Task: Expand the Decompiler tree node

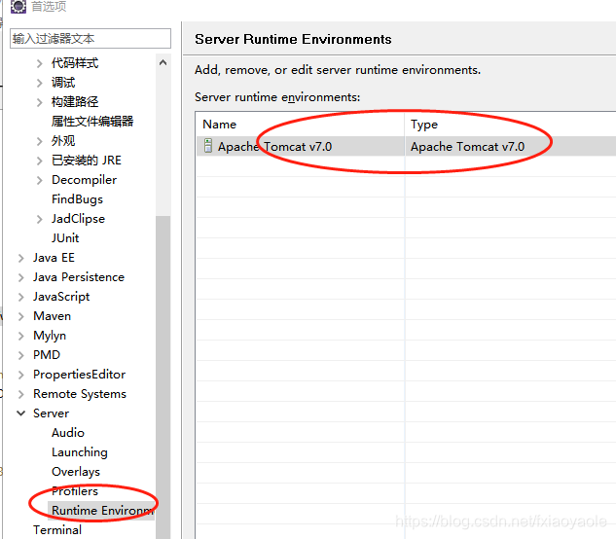Action: tap(39, 180)
